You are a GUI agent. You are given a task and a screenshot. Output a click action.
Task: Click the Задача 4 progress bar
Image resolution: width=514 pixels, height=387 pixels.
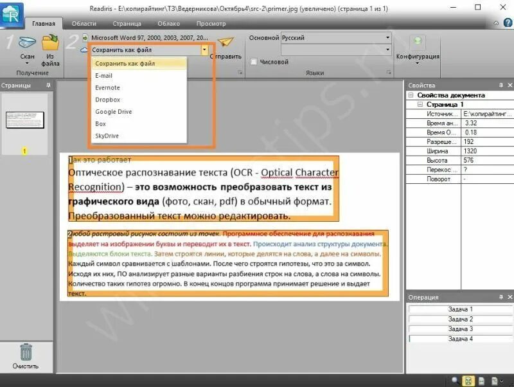[x=461, y=339]
